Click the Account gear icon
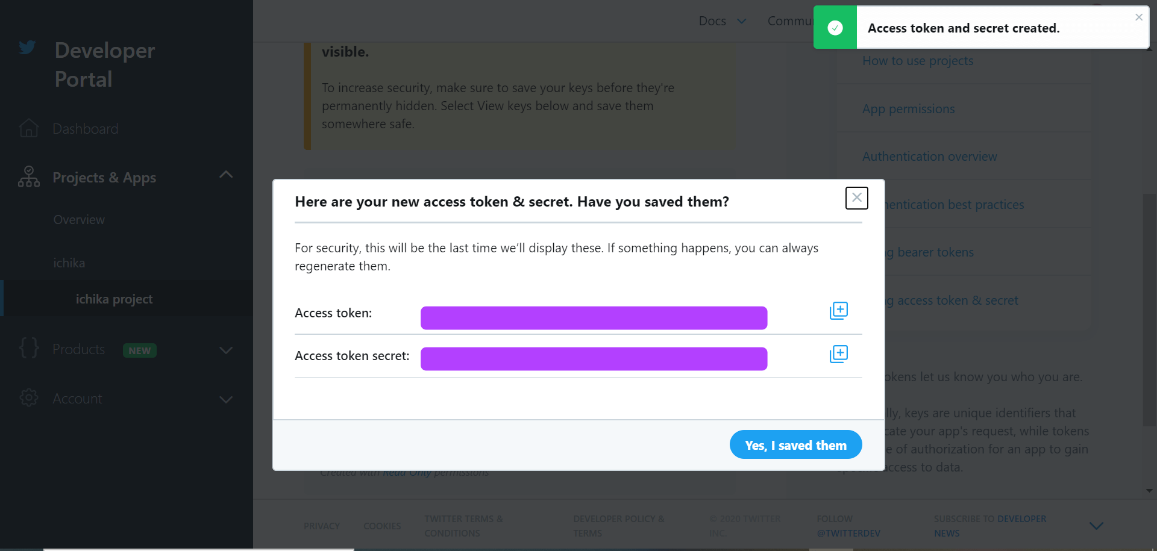This screenshot has height=551, width=1157. (x=28, y=397)
